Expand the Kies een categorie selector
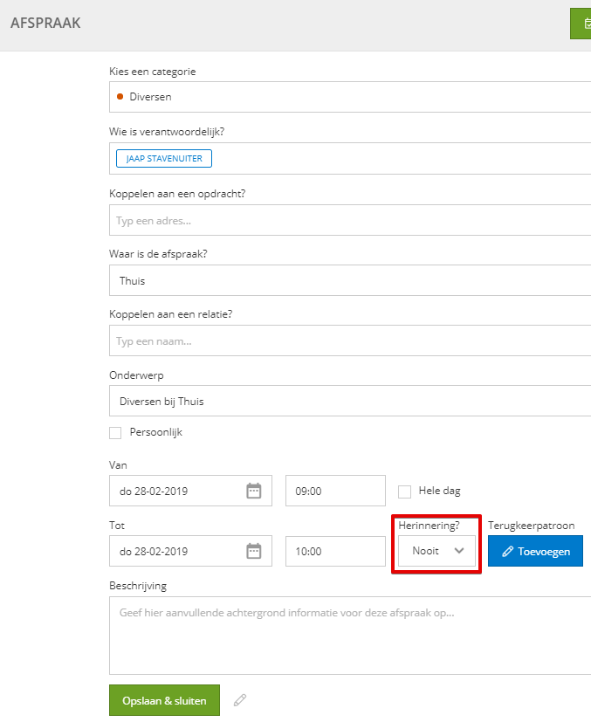591x722 pixels. click(x=350, y=97)
